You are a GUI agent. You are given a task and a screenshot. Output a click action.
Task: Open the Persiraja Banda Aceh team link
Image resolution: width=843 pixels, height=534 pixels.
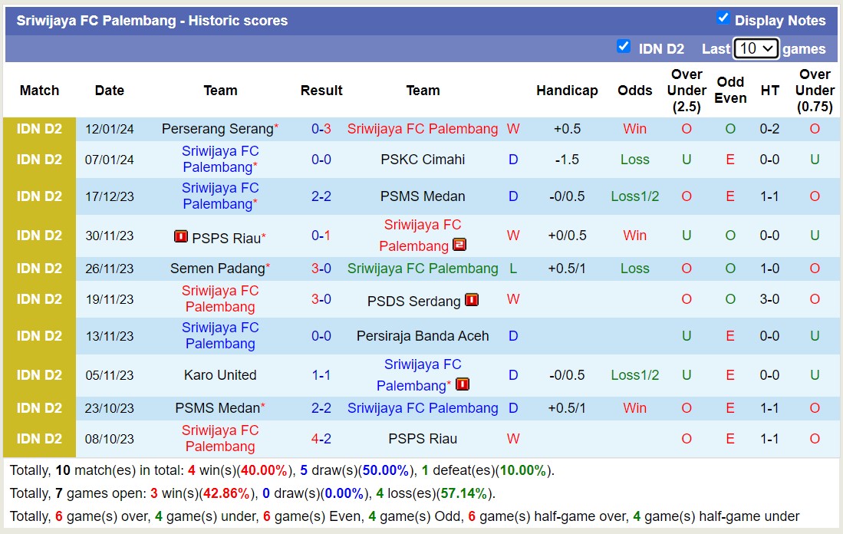point(423,336)
